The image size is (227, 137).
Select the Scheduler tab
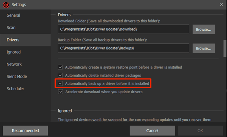point(15,89)
